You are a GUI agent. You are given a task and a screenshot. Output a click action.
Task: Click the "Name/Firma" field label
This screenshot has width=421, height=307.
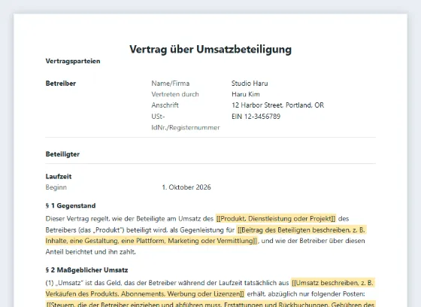click(171, 84)
